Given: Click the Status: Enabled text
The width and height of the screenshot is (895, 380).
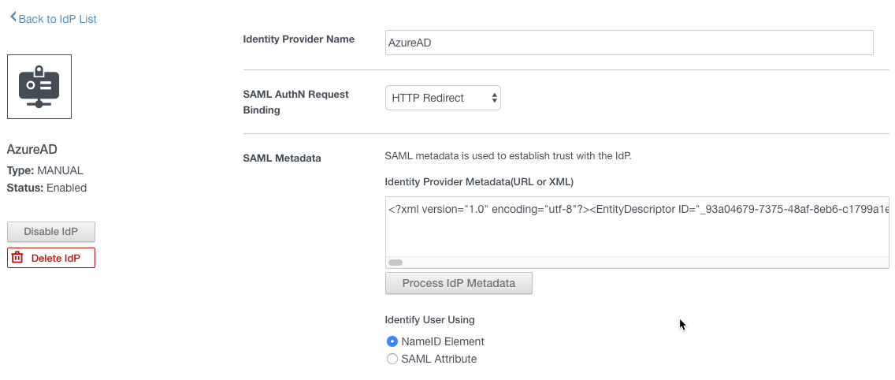Looking at the screenshot, I should click(46, 188).
